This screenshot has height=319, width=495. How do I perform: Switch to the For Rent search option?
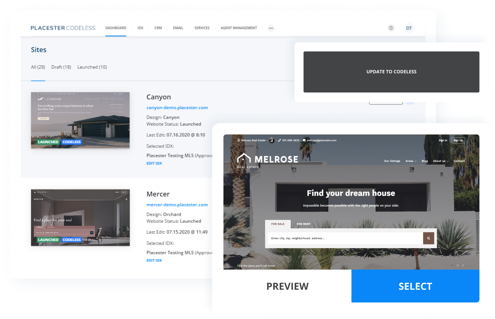tap(303, 224)
